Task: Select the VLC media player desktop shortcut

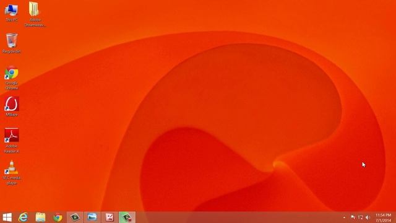Action: click(x=12, y=172)
